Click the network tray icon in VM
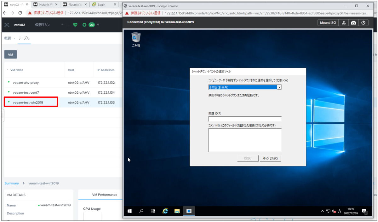This screenshot has height=222, width=378. point(328,211)
